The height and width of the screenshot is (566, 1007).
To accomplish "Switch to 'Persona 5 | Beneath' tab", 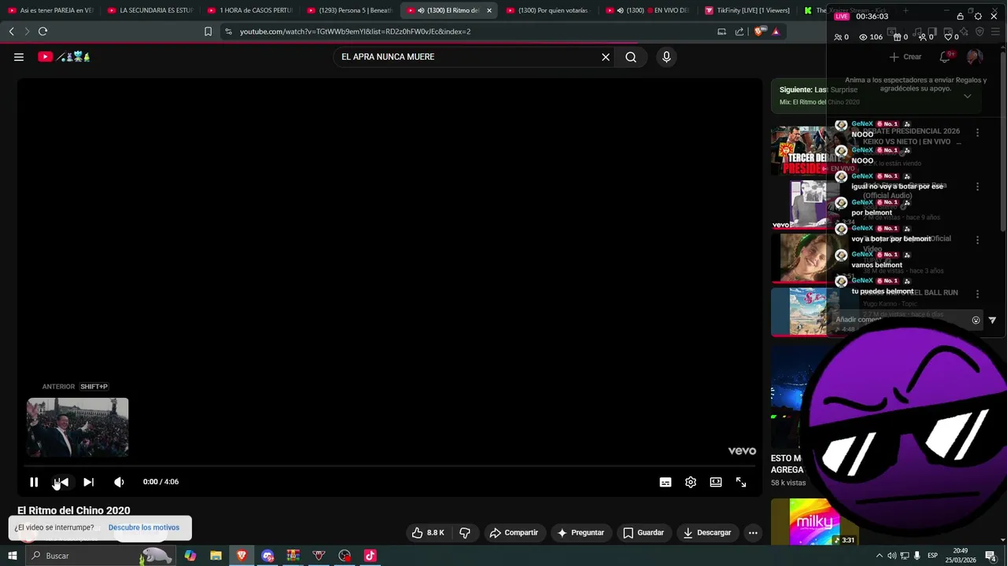I will point(350,10).
